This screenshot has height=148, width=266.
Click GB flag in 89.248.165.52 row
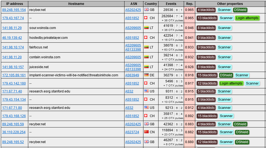tap(146, 142)
